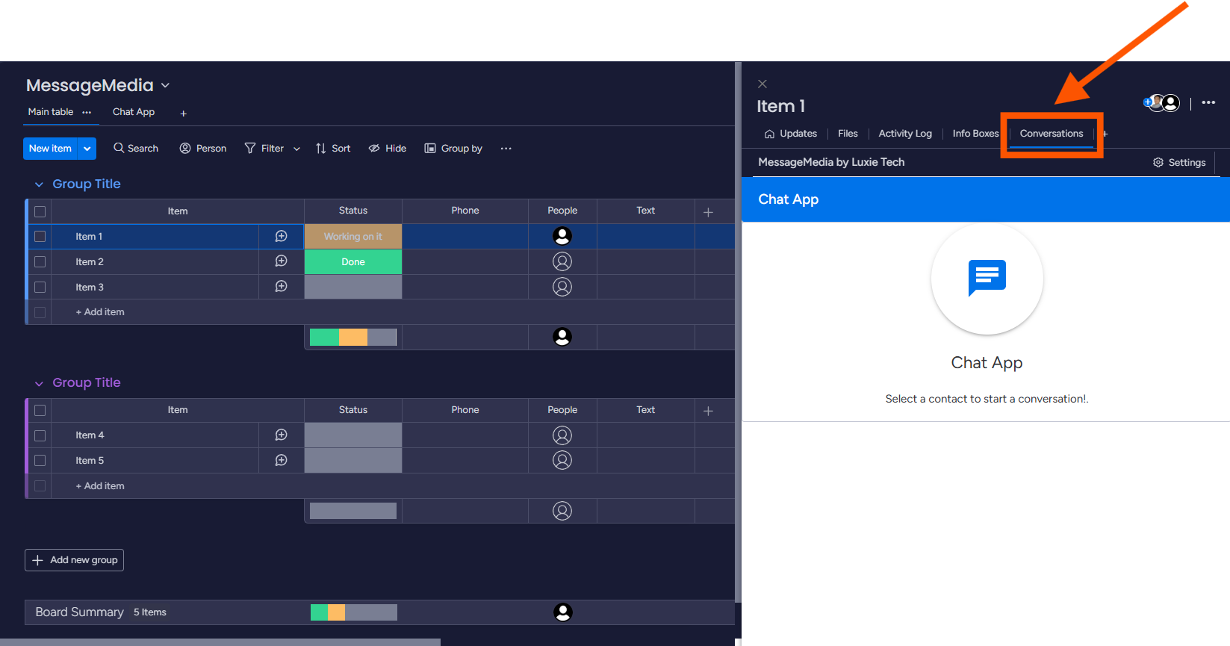Screen dimensions: 1230x646
Task: Check the box for Item 4
Action: [x=40, y=435]
